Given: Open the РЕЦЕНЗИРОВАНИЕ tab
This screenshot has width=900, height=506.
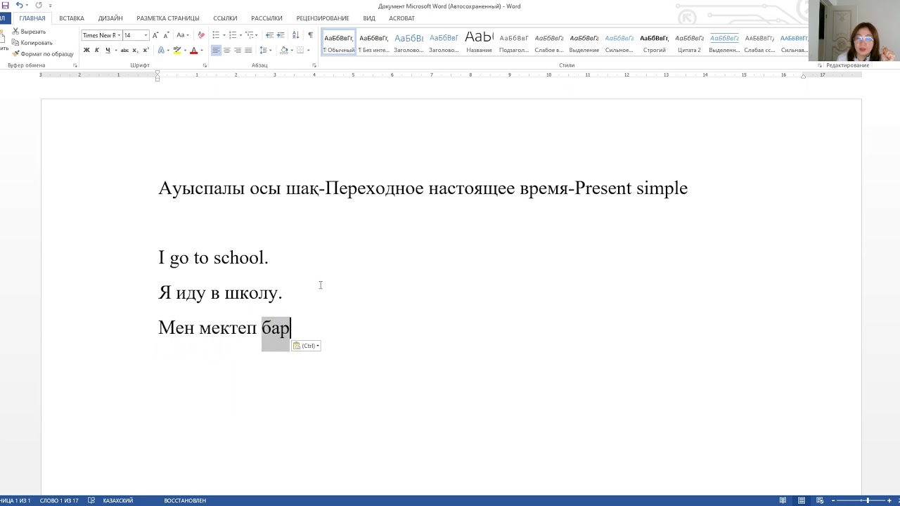Looking at the screenshot, I should (x=323, y=18).
